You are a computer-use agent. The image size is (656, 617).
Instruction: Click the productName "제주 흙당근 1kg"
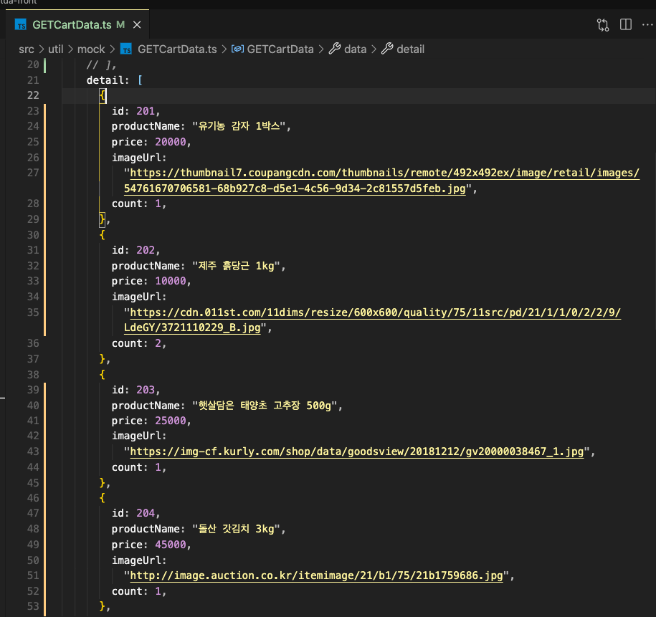coord(236,266)
